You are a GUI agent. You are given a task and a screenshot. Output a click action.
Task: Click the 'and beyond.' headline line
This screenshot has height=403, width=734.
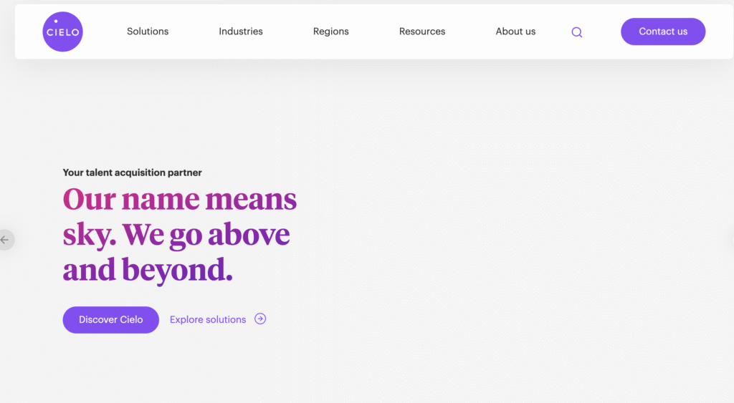pyautogui.click(x=148, y=270)
